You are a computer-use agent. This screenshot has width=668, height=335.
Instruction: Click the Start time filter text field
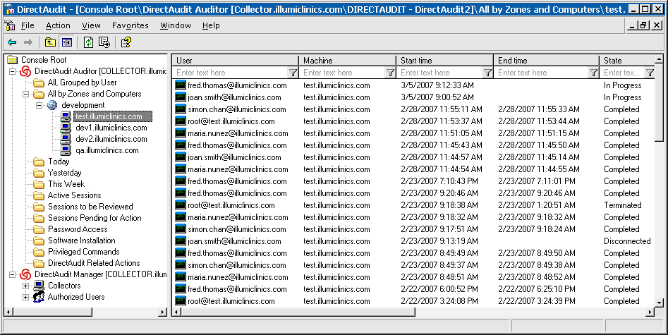439,73
